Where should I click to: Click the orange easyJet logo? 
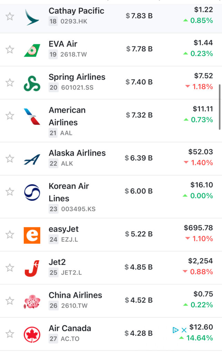click(x=32, y=235)
